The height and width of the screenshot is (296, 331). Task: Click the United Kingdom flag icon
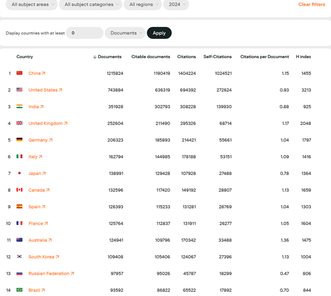pyautogui.click(x=19, y=123)
